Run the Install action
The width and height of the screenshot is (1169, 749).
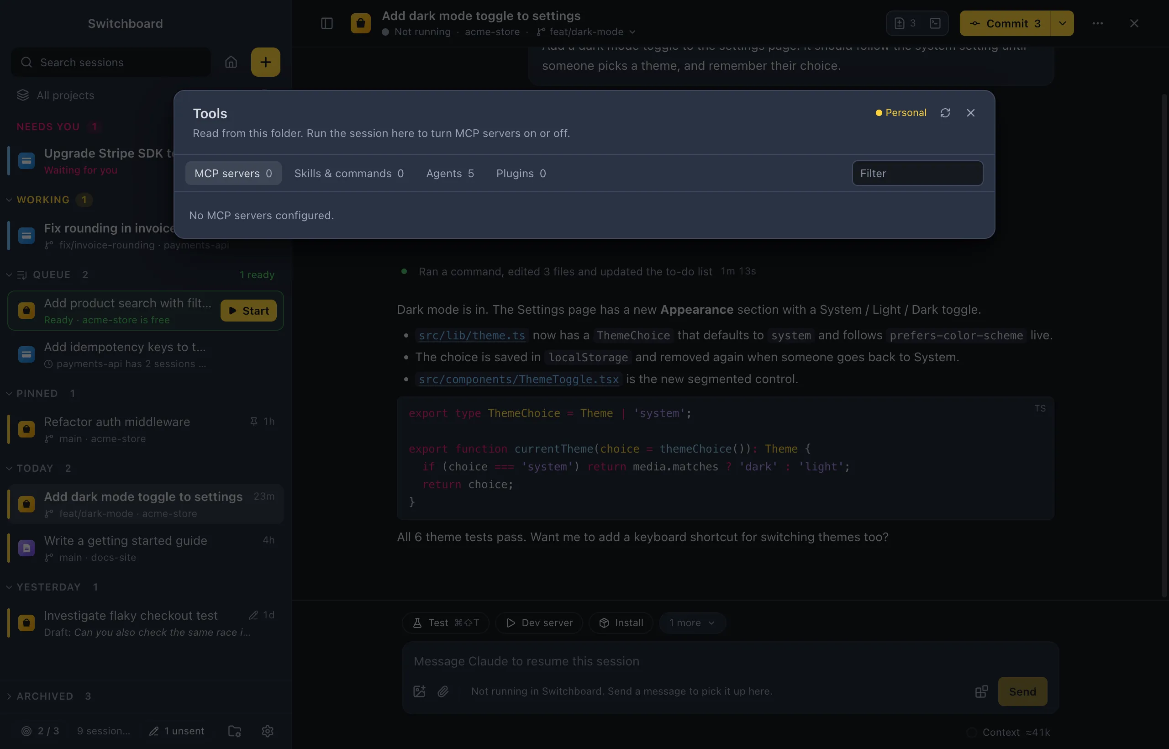[x=621, y=623]
